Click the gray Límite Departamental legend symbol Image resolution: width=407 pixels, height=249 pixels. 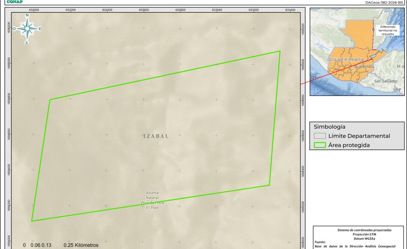(320, 136)
